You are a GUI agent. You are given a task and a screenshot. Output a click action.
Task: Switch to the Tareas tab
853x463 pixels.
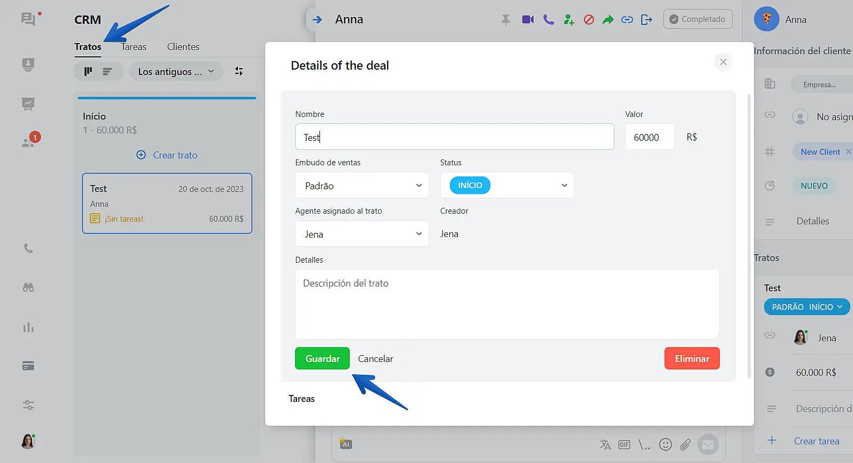tap(134, 47)
